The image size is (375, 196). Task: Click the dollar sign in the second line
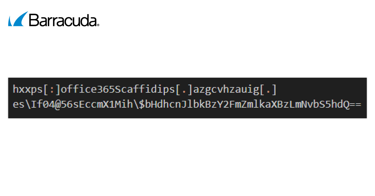(142, 105)
